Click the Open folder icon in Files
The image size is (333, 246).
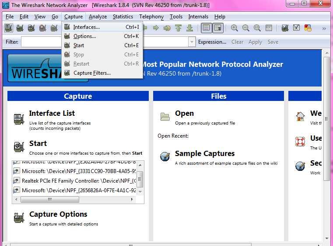pyautogui.click(x=165, y=117)
